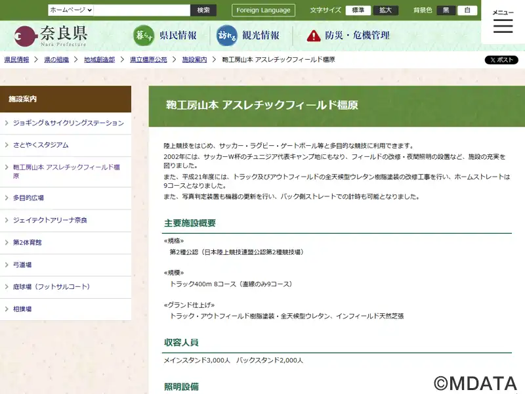Switch background color to 白
The image size is (525, 394).
(467, 11)
